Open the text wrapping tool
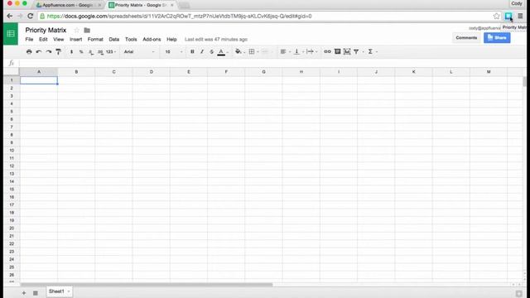This screenshot has height=298, width=530. click(x=310, y=51)
